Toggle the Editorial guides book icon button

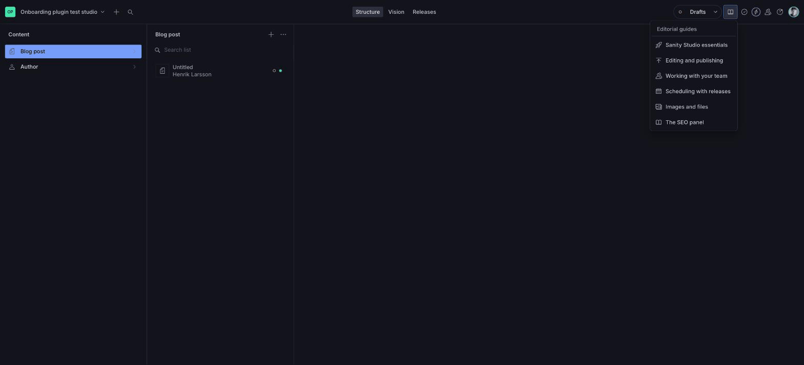(730, 12)
